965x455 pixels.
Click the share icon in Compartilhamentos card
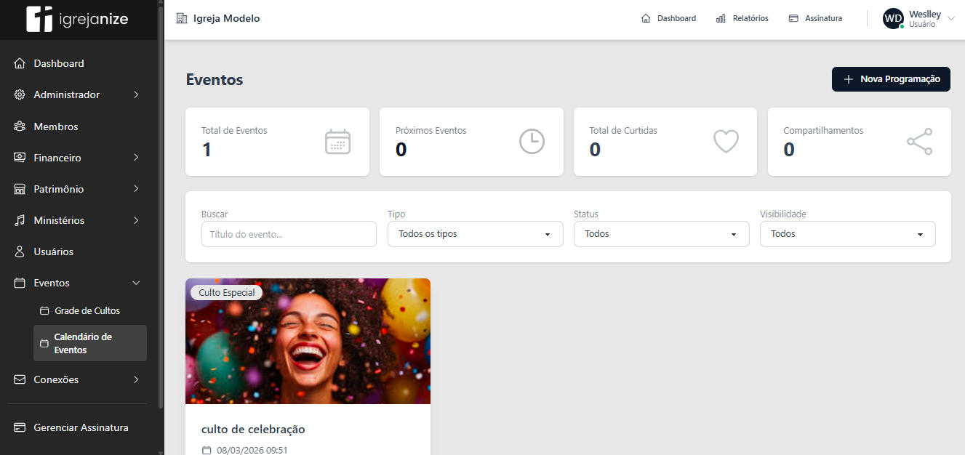[919, 142]
